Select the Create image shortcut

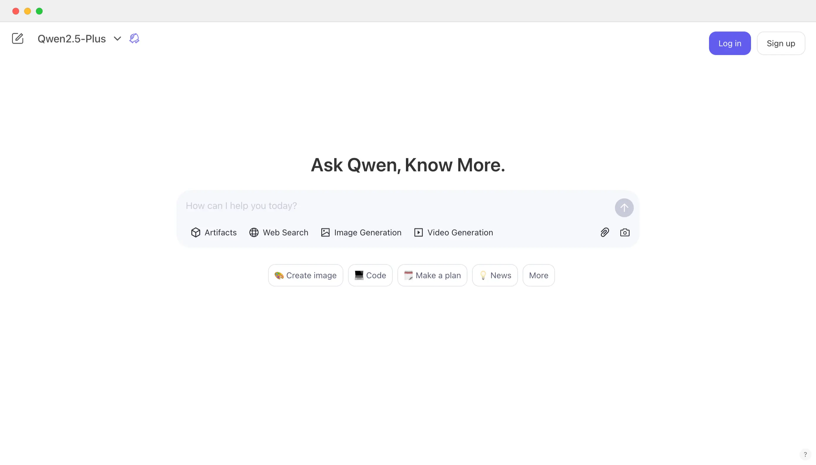[305, 275]
